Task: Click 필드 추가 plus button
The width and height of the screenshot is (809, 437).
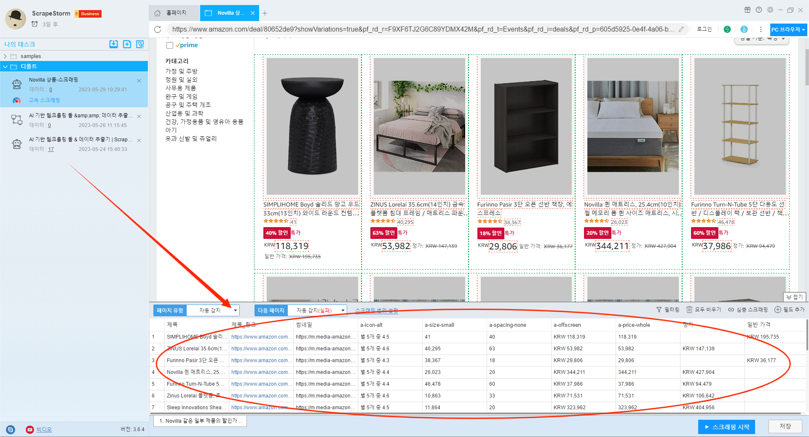Action: point(790,310)
